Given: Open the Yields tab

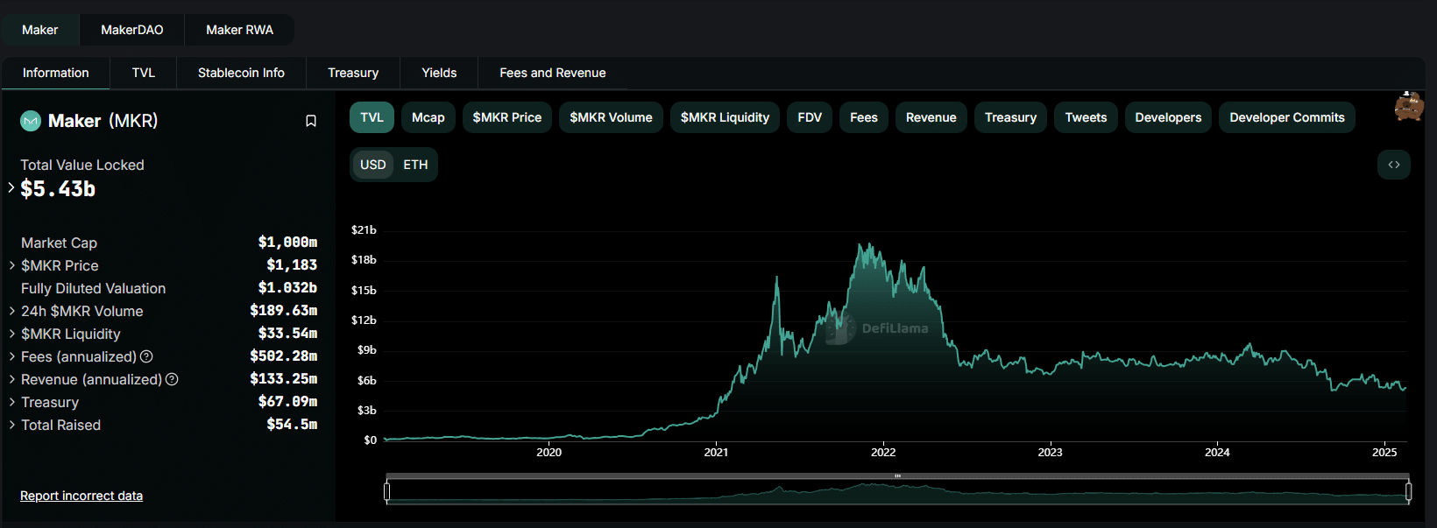Looking at the screenshot, I should pyautogui.click(x=439, y=73).
